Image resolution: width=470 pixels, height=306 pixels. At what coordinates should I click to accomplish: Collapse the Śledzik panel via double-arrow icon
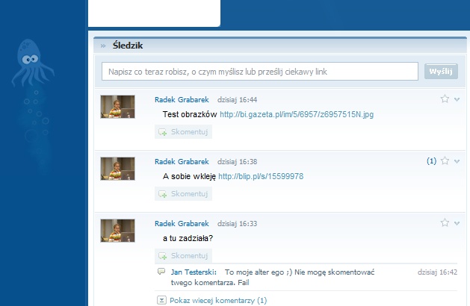[x=103, y=46]
